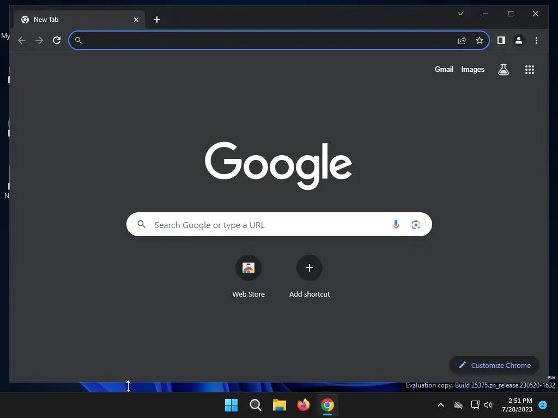The height and width of the screenshot is (418, 558).
Task: Open the network status tray icon
Action: [x=475, y=405]
